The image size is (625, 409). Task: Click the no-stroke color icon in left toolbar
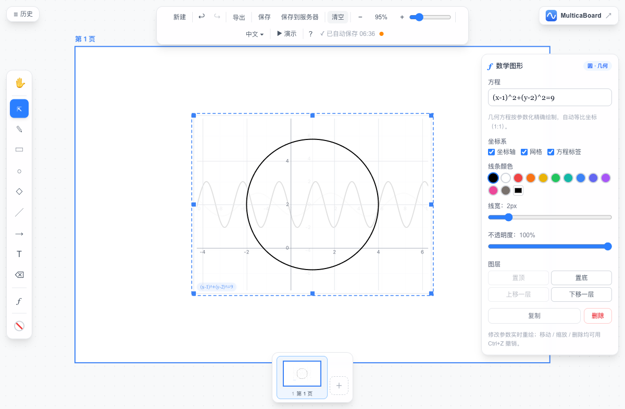[x=19, y=326]
